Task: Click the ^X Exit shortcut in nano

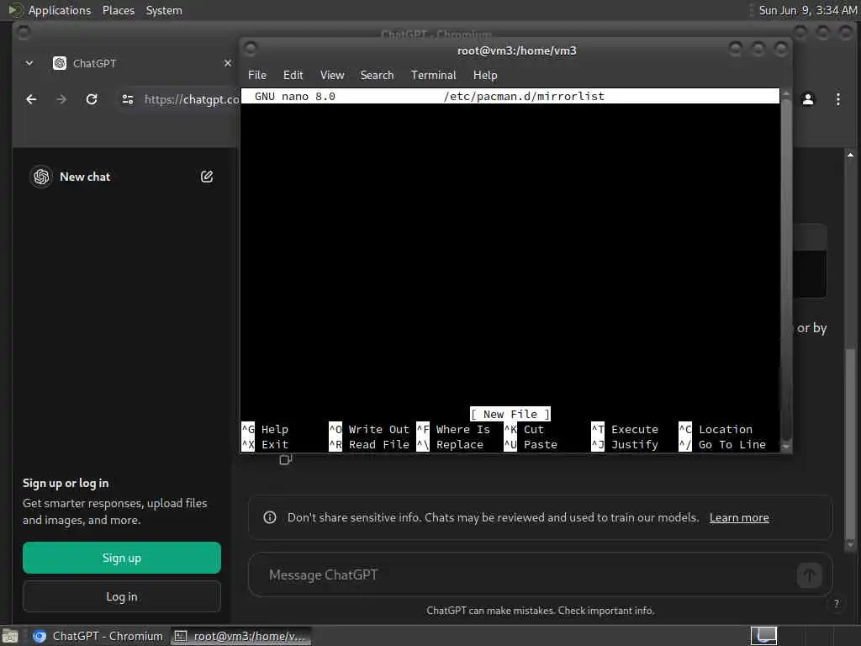Action: coord(265,444)
